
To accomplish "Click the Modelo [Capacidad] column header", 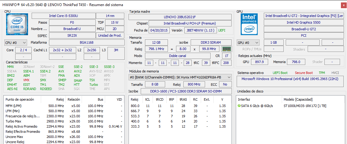I will (298, 99).
